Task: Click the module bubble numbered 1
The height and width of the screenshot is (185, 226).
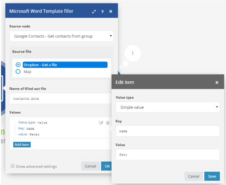Action: [132, 53]
